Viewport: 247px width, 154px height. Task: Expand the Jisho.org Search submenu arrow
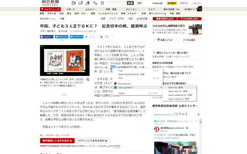click(161, 87)
